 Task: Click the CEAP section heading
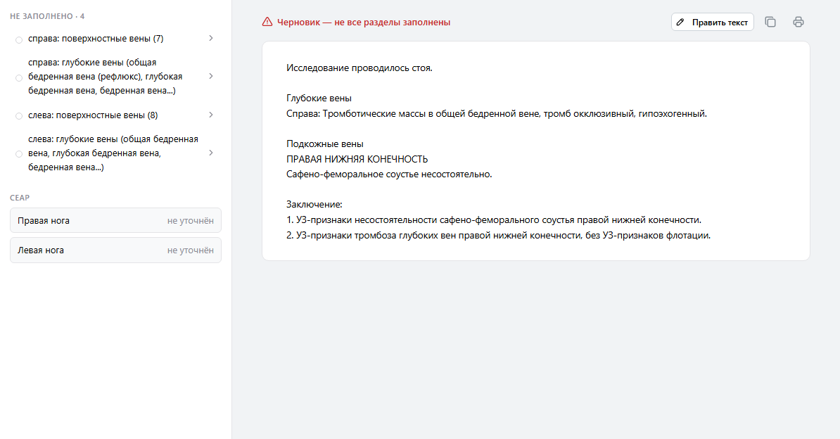click(20, 198)
